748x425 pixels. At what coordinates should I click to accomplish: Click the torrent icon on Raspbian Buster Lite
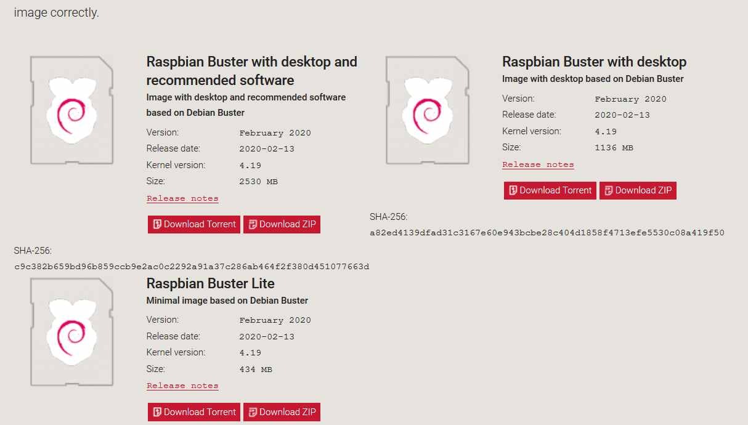[157, 412]
